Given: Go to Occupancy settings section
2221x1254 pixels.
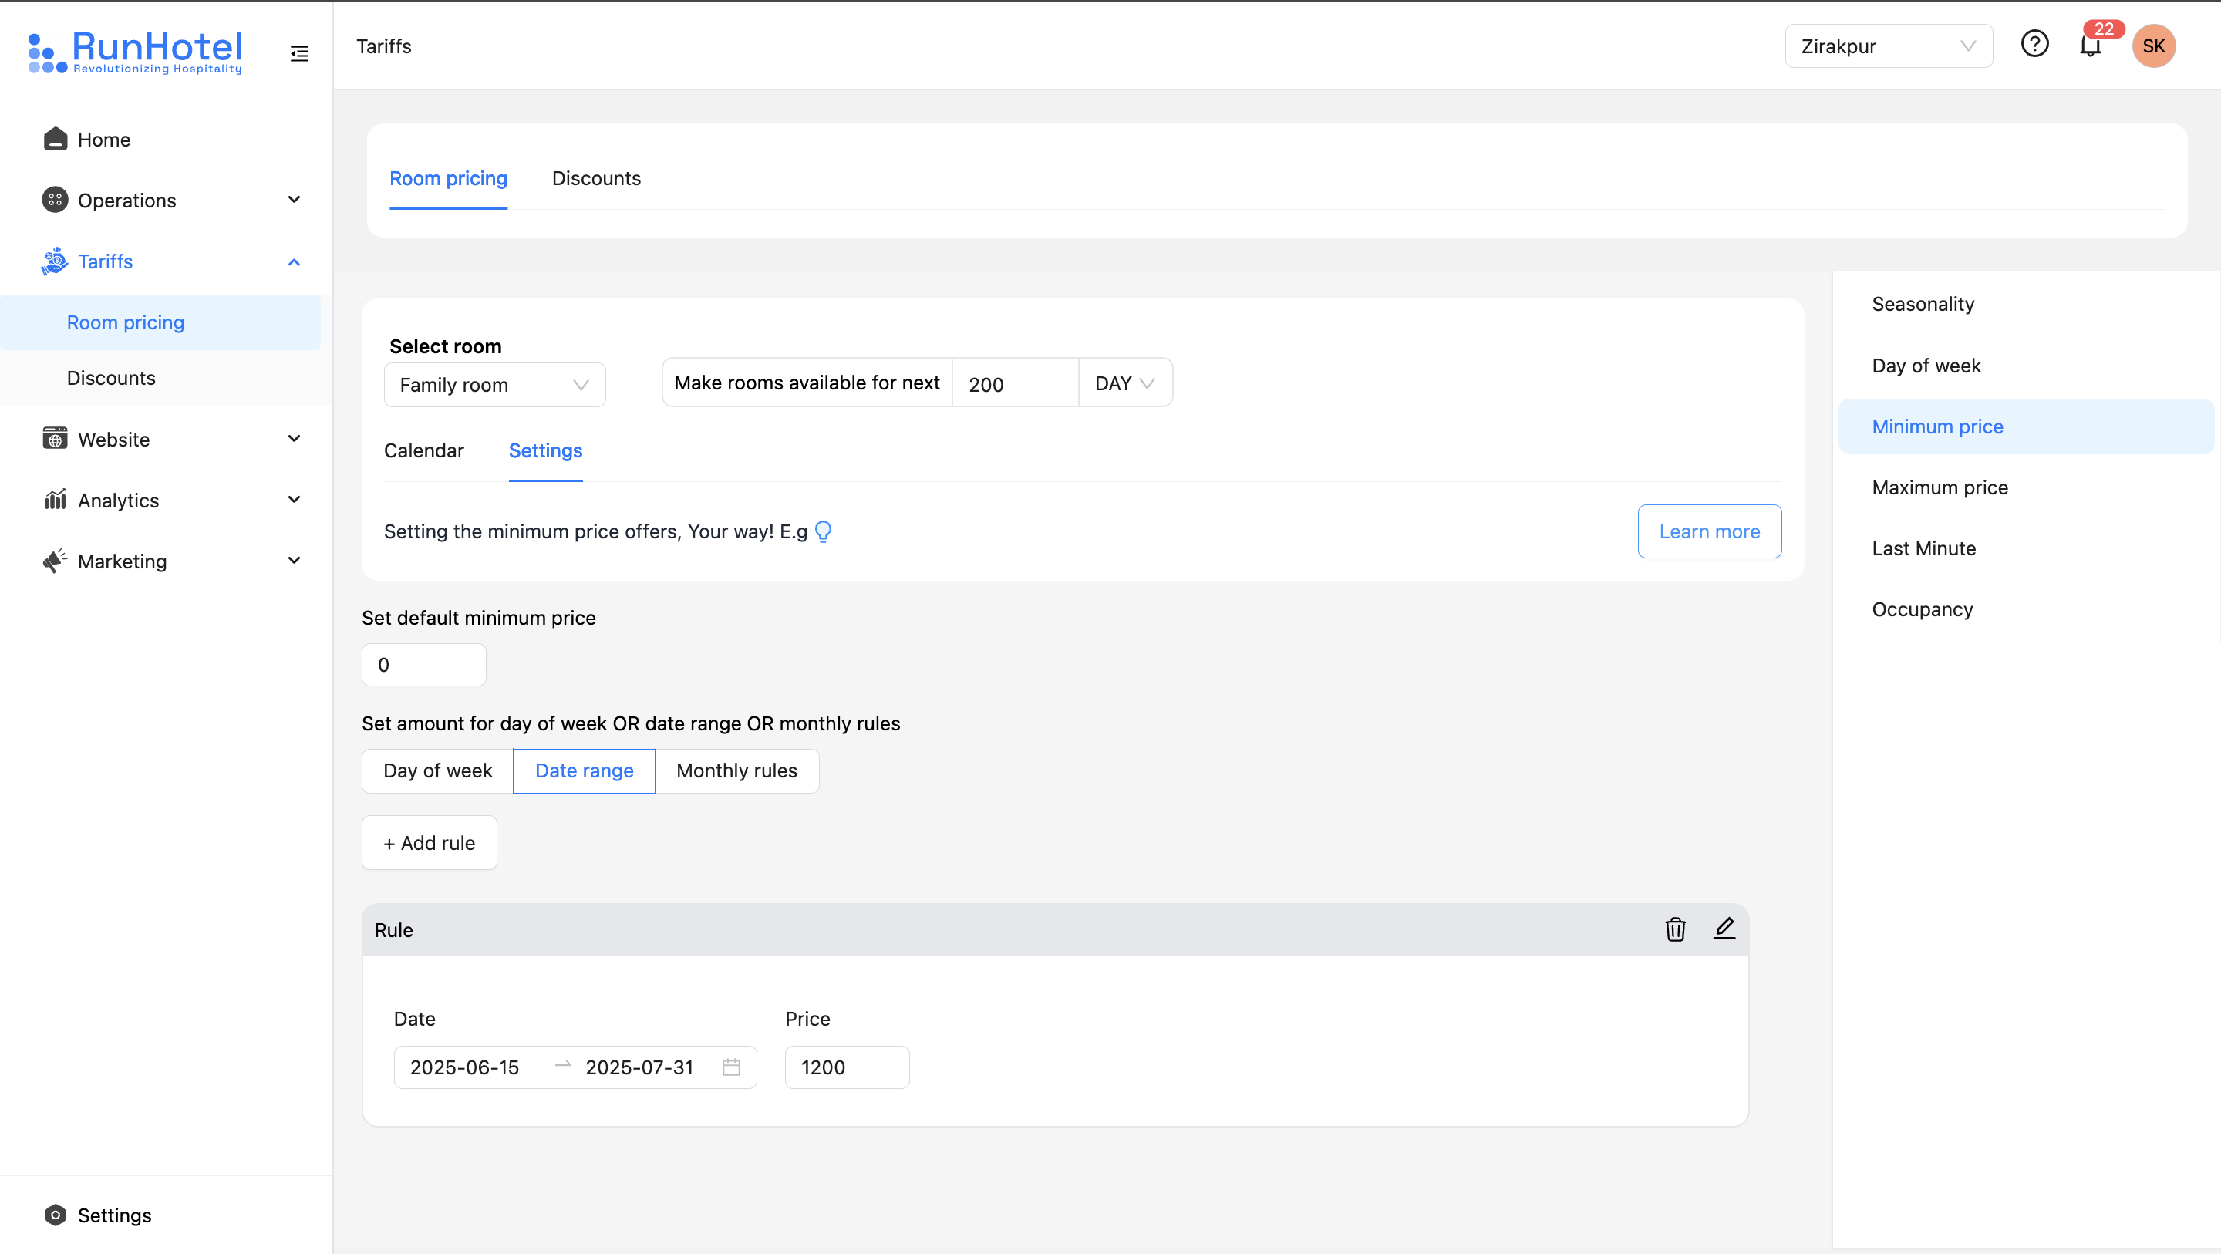Looking at the screenshot, I should point(2026,609).
